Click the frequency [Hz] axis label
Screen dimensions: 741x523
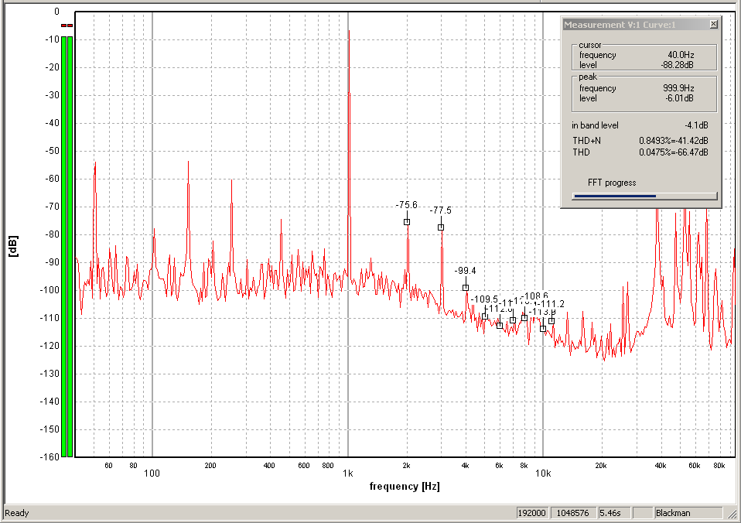click(405, 487)
